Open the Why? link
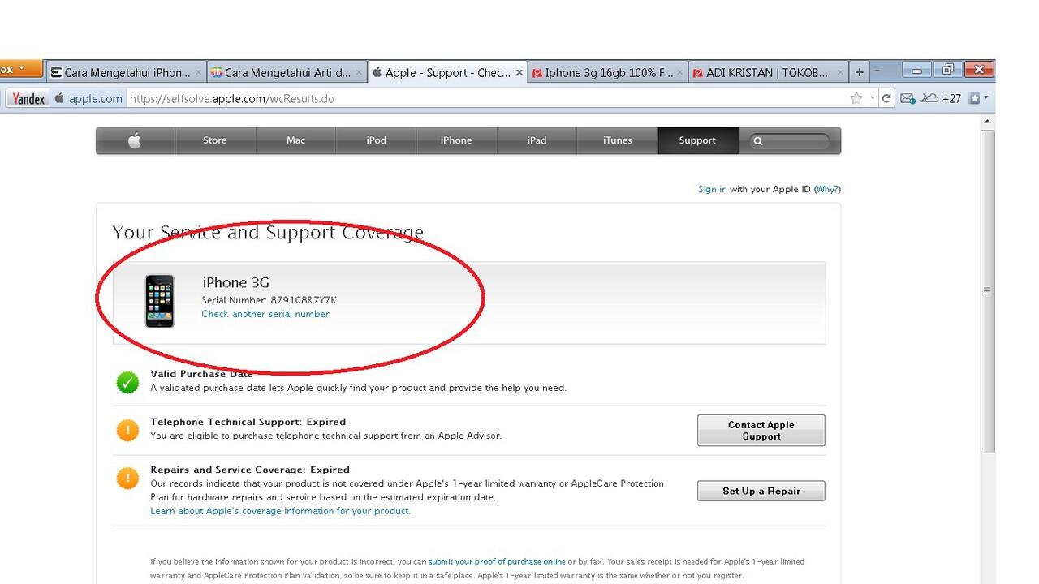Viewport: 1039px width, 584px height. tap(827, 189)
